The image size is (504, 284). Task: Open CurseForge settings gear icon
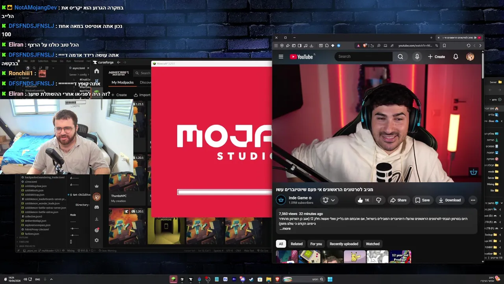pyautogui.click(x=96, y=240)
